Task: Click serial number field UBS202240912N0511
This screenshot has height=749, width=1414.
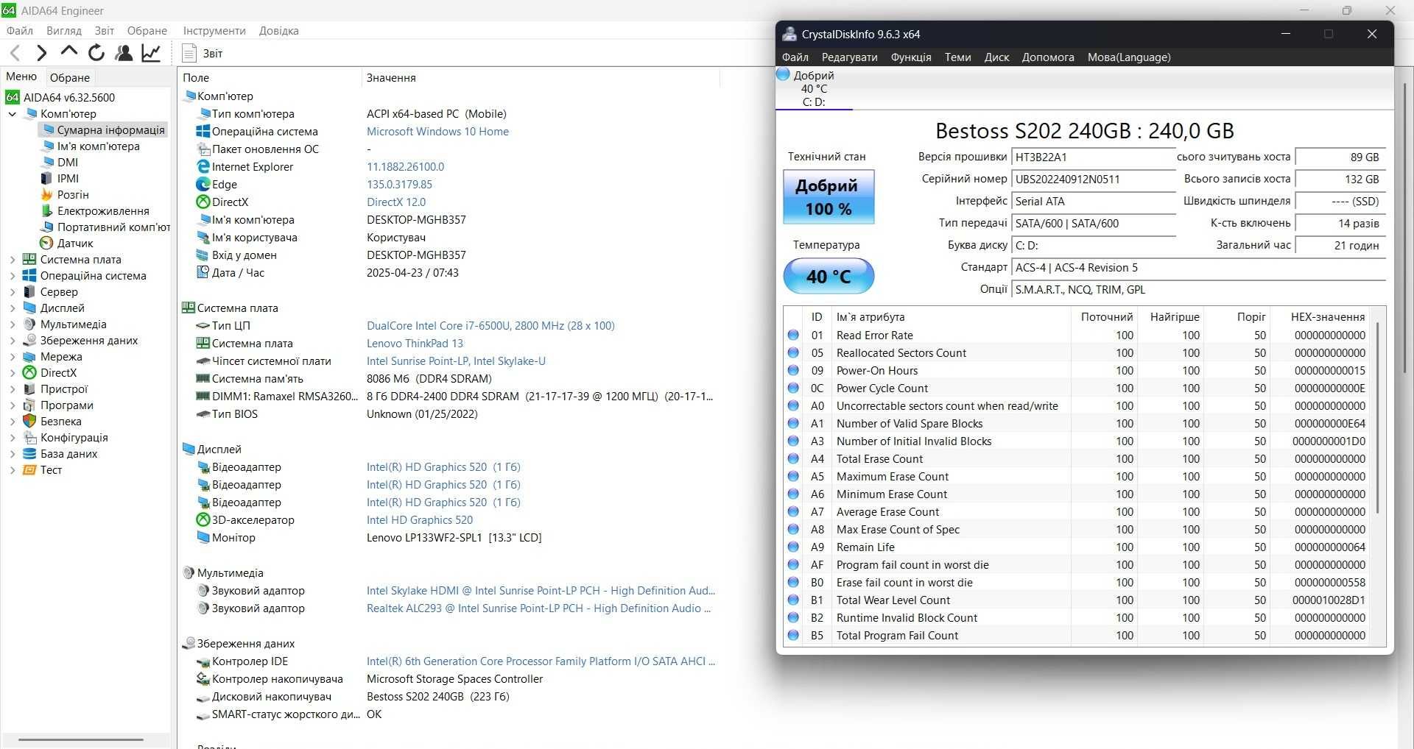Action: click(1093, 180)
